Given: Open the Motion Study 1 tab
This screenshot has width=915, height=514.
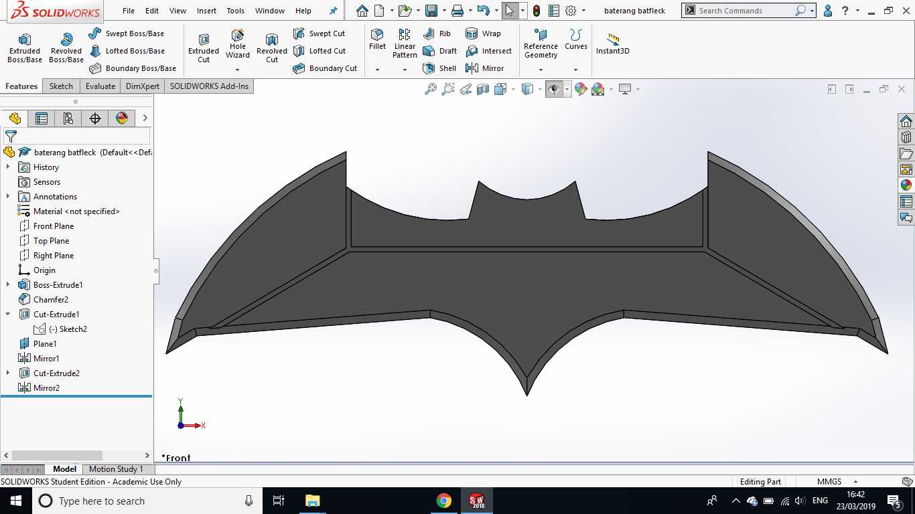Looking at the screenshot, I should tap(116, 469).
